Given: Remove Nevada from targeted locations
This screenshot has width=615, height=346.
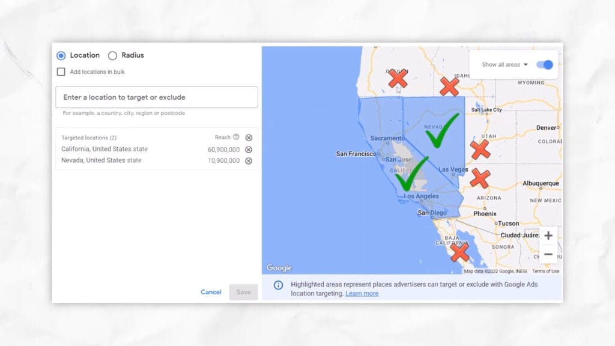Looking at the screenshot, I should [x=249, y=160].
